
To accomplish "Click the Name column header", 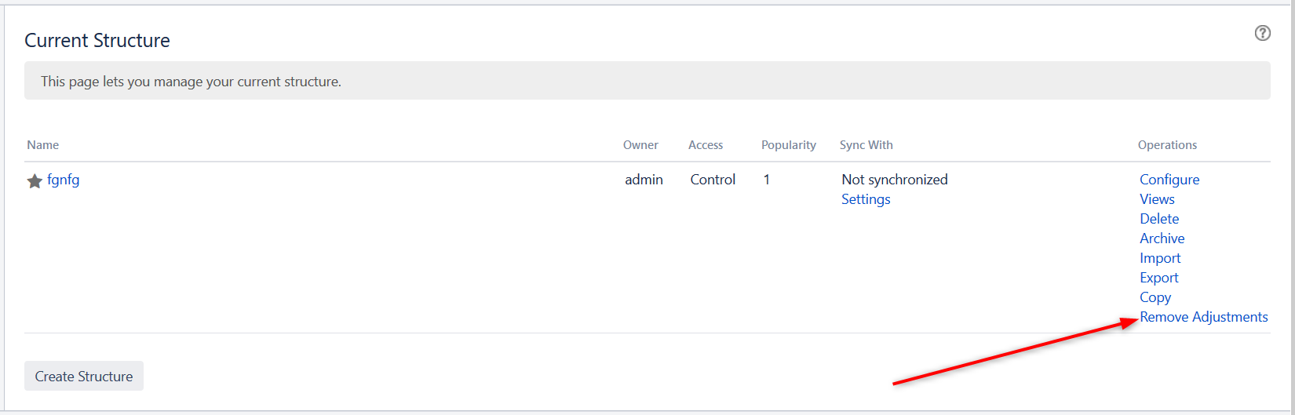I will click(x=43, y=145).
